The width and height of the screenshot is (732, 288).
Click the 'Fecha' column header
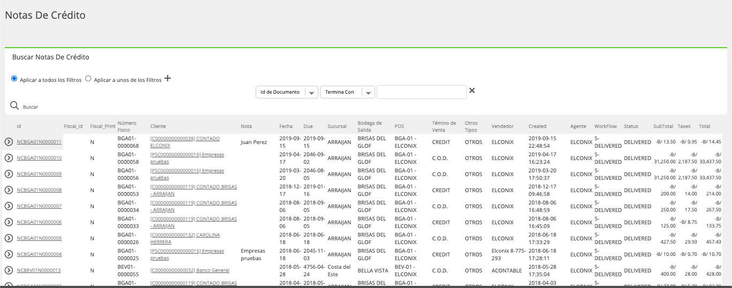[286, 126]
